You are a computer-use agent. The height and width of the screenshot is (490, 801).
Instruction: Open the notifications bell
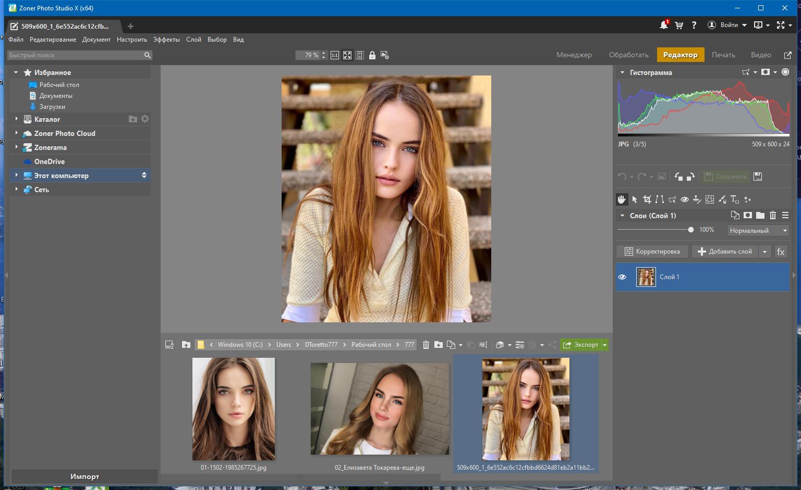pos(664,25)
